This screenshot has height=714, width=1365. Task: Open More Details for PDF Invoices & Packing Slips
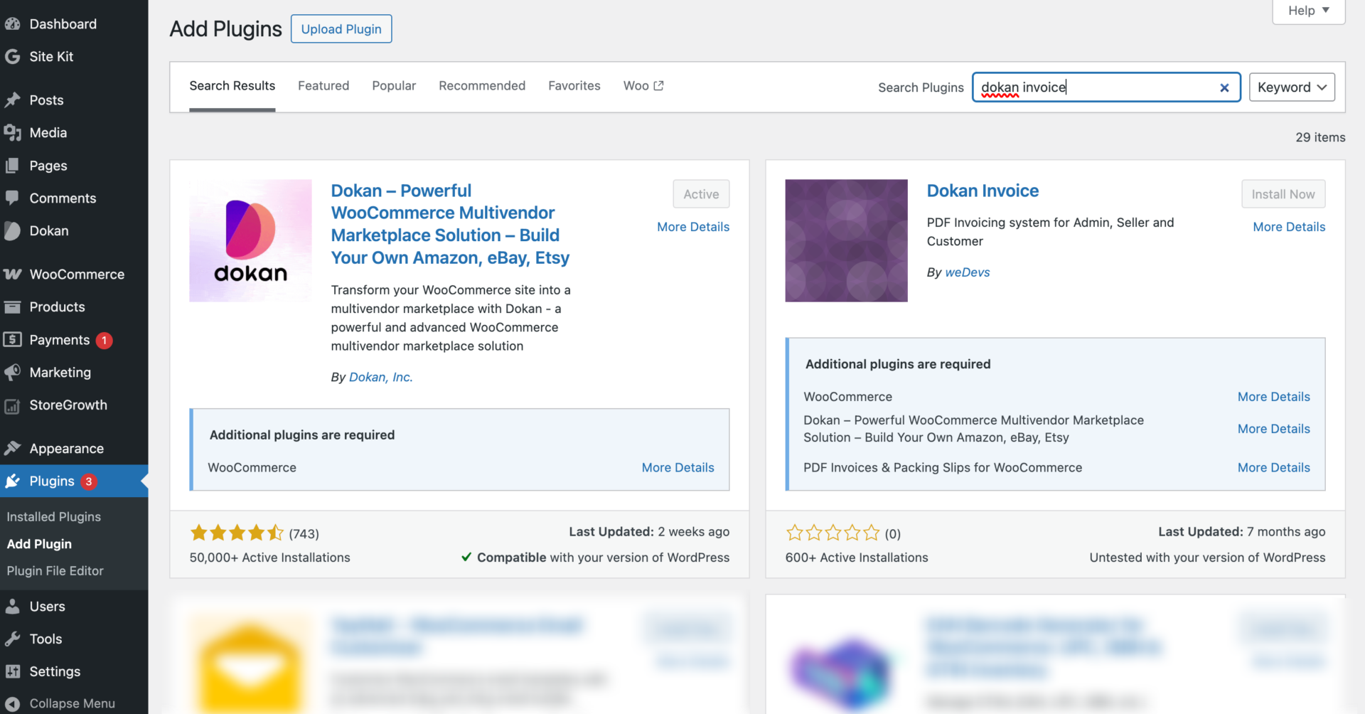click(1273, 467)
